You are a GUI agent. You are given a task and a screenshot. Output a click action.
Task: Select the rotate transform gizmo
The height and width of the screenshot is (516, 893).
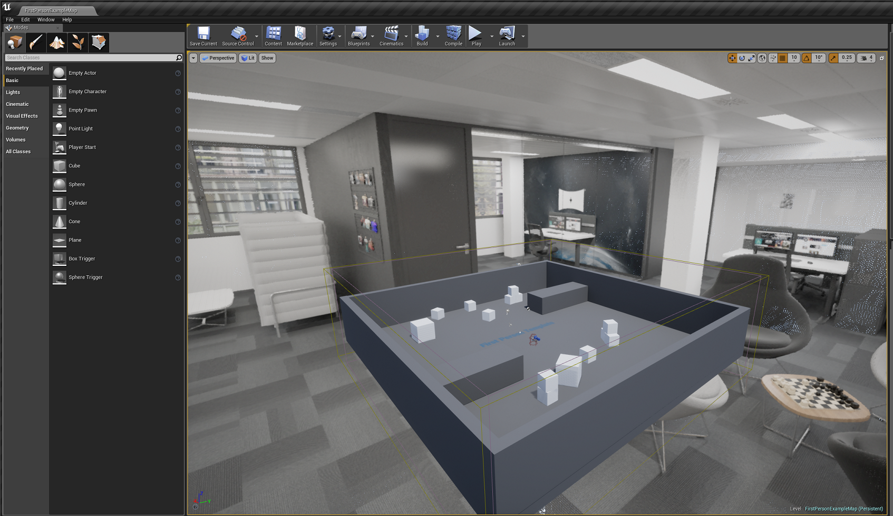coord(742,58)
